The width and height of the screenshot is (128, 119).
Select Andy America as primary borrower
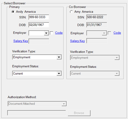(x=13, y=12)
